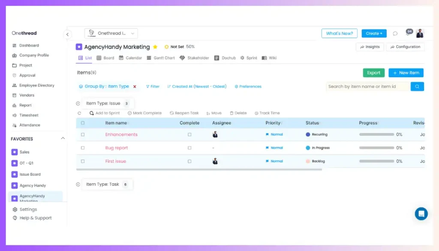This screenshot has width=439, height=251.
Task: Open the user profile avatar menu
Action: pos(420,33)
